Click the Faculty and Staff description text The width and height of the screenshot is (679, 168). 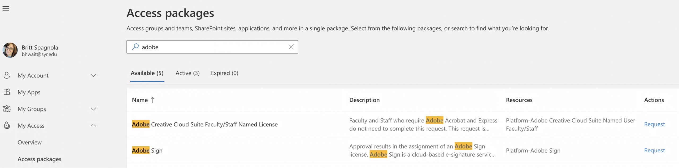[x=423, y=124]
